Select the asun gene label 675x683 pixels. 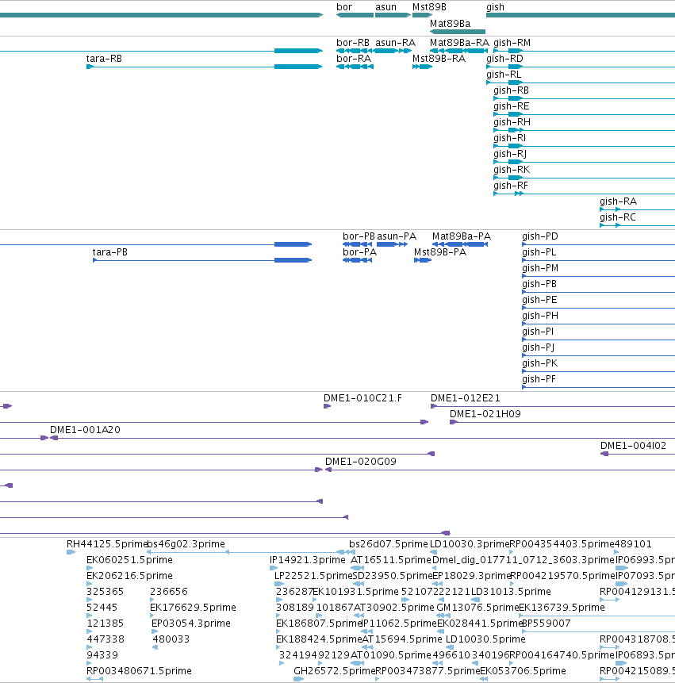point(385,7)
